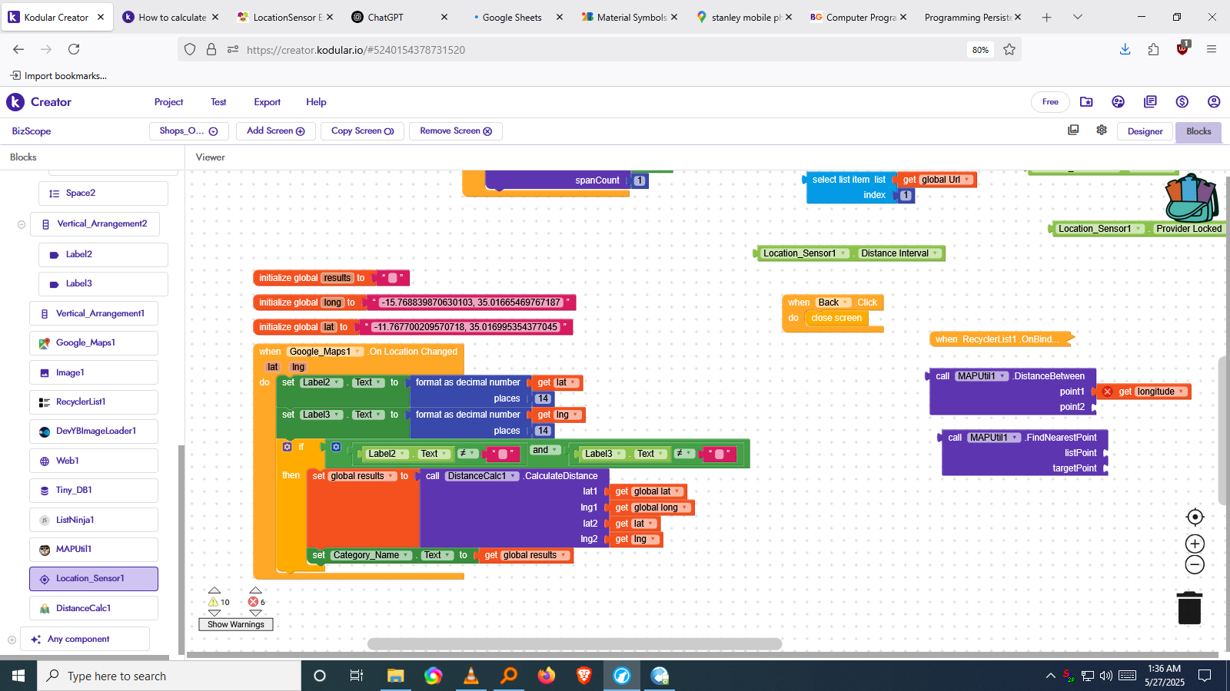Click the Add Screen button

click(275, 131)
